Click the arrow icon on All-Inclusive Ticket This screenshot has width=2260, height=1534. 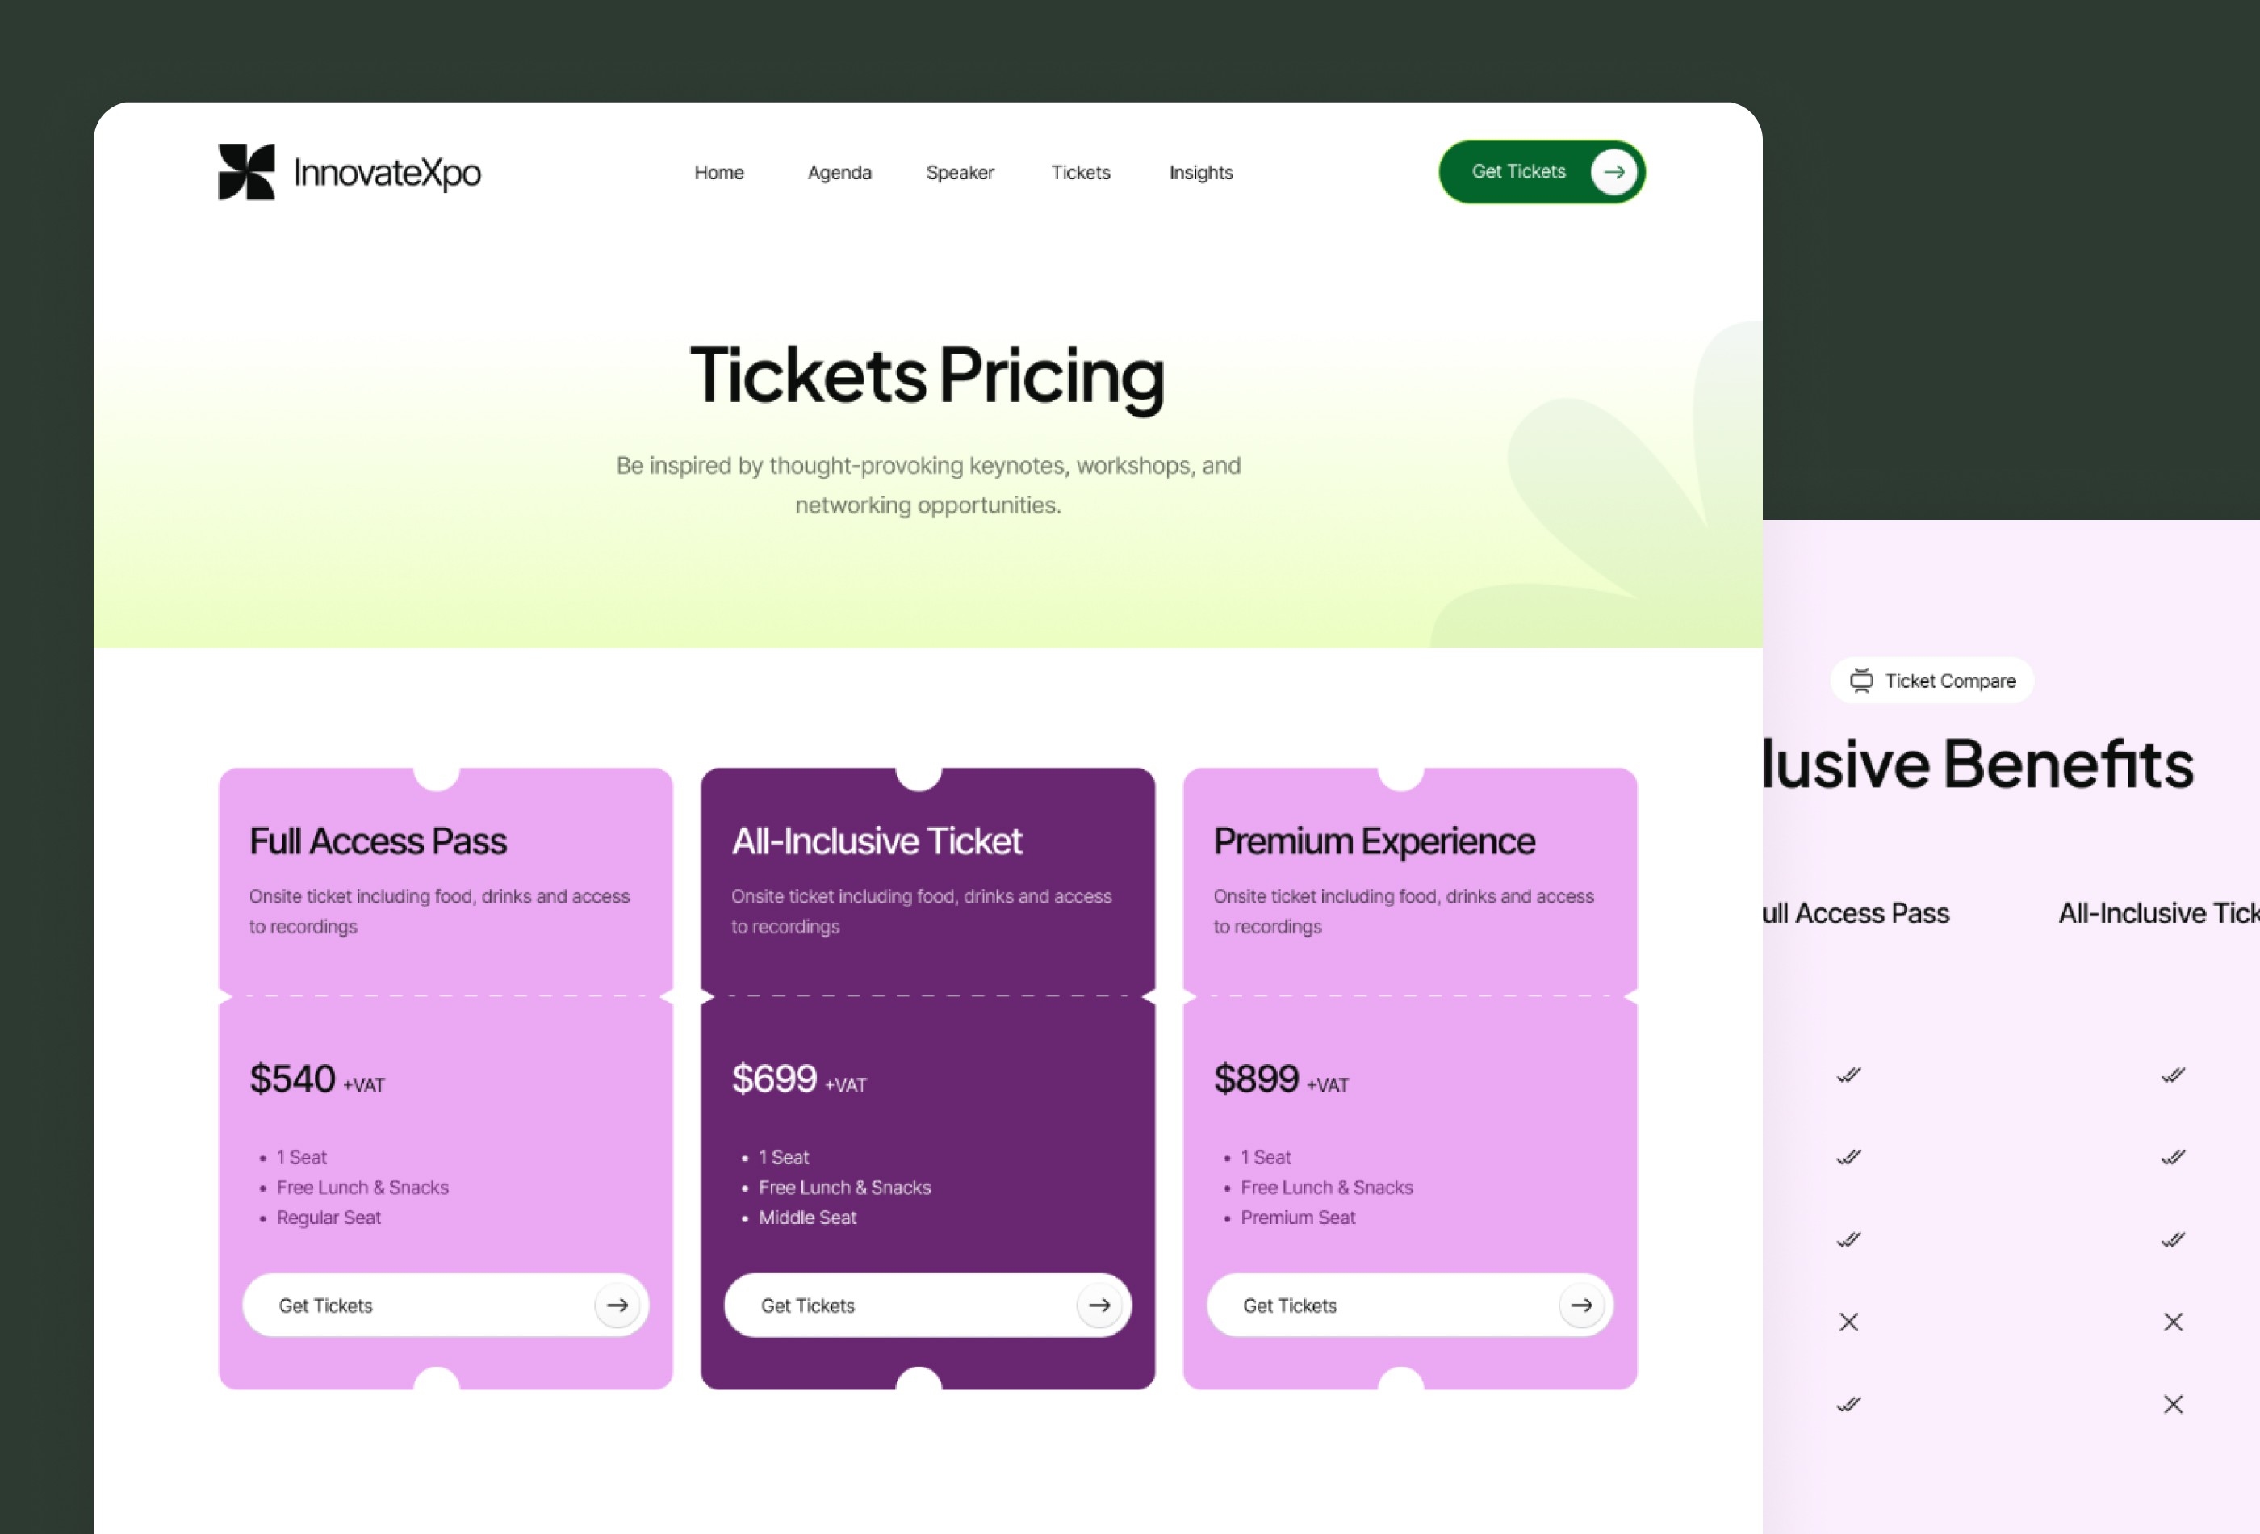pyautogui.click(x=1099, y=1305)
